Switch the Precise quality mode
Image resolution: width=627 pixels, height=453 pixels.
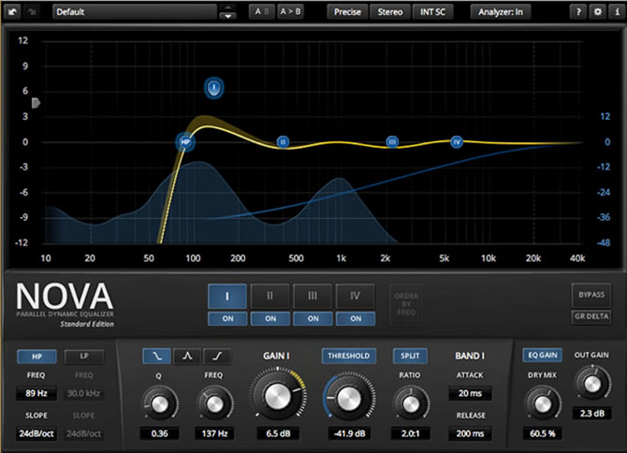pos(347,12)
